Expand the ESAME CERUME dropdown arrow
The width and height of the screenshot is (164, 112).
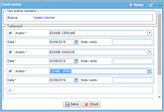(x=150, y=33)
